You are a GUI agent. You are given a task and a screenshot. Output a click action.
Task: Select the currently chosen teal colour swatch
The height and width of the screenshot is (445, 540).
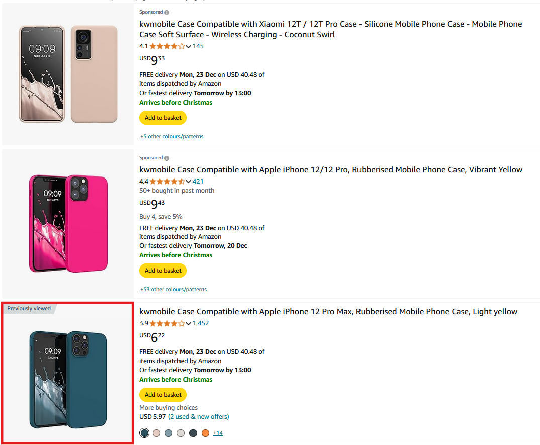click(x=144, y=433)
